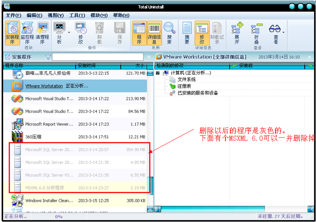This screenshot has height=222, width=316.
Task: Select Microsoft Report Viewer row
Action: pyautogui.click(x=75, y=124)
